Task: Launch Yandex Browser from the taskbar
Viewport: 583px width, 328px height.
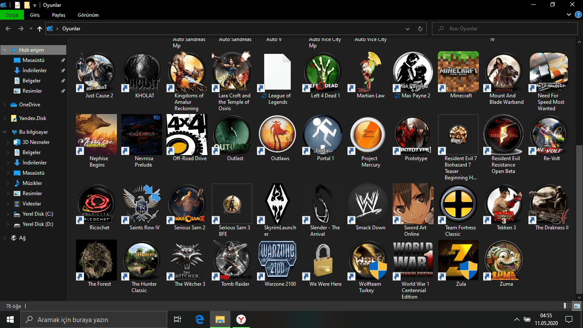Action: [241, 319]
